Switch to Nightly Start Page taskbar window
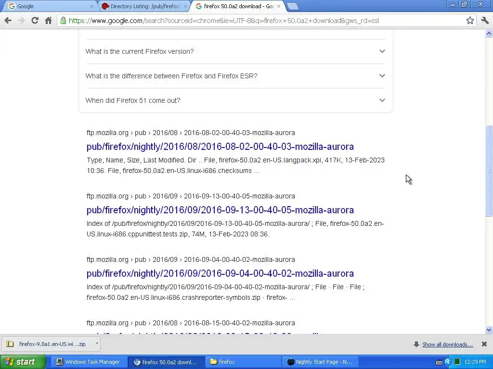This screenshot has width=493, height=369. [321, 362]
